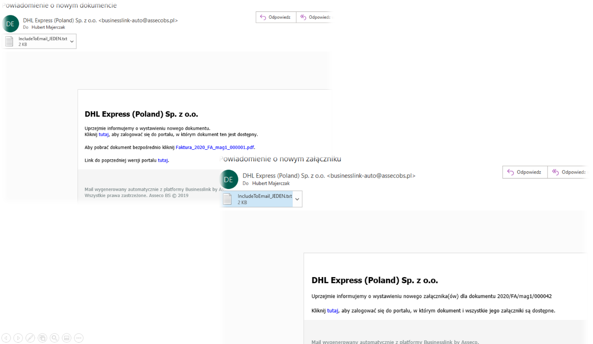Click the double-arrow reply-all button in the new document email
Viewport: 593px width, 344px height.
(315, 17)
